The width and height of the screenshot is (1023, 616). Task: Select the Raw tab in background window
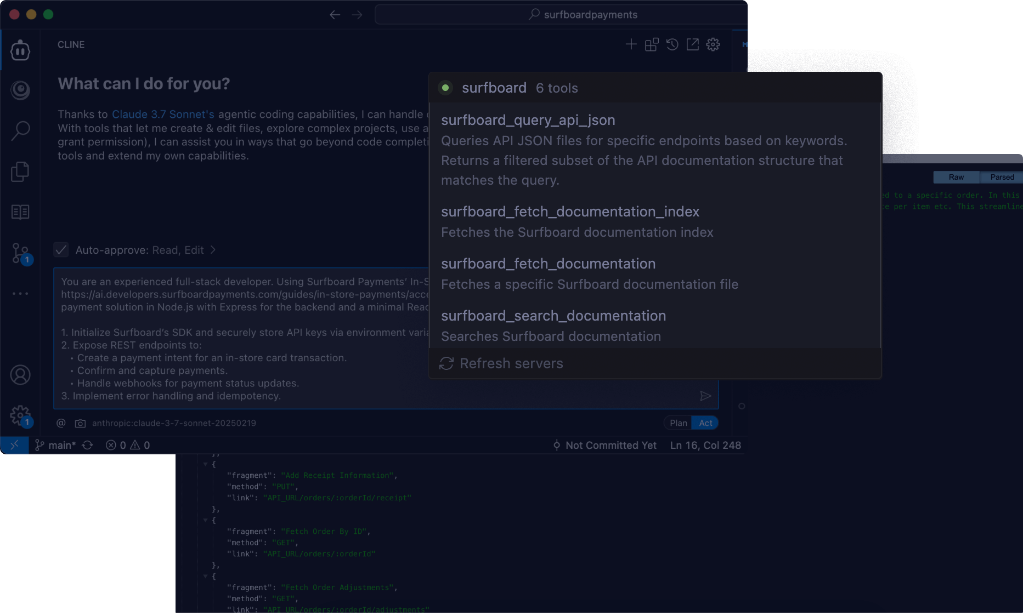click(x=956, y=177)
